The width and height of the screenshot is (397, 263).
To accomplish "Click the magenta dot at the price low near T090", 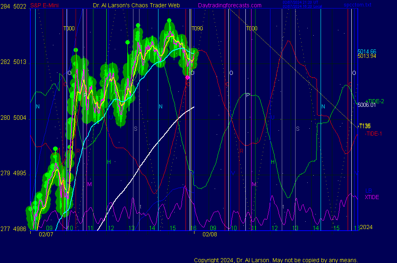I will tap(187, 78).
